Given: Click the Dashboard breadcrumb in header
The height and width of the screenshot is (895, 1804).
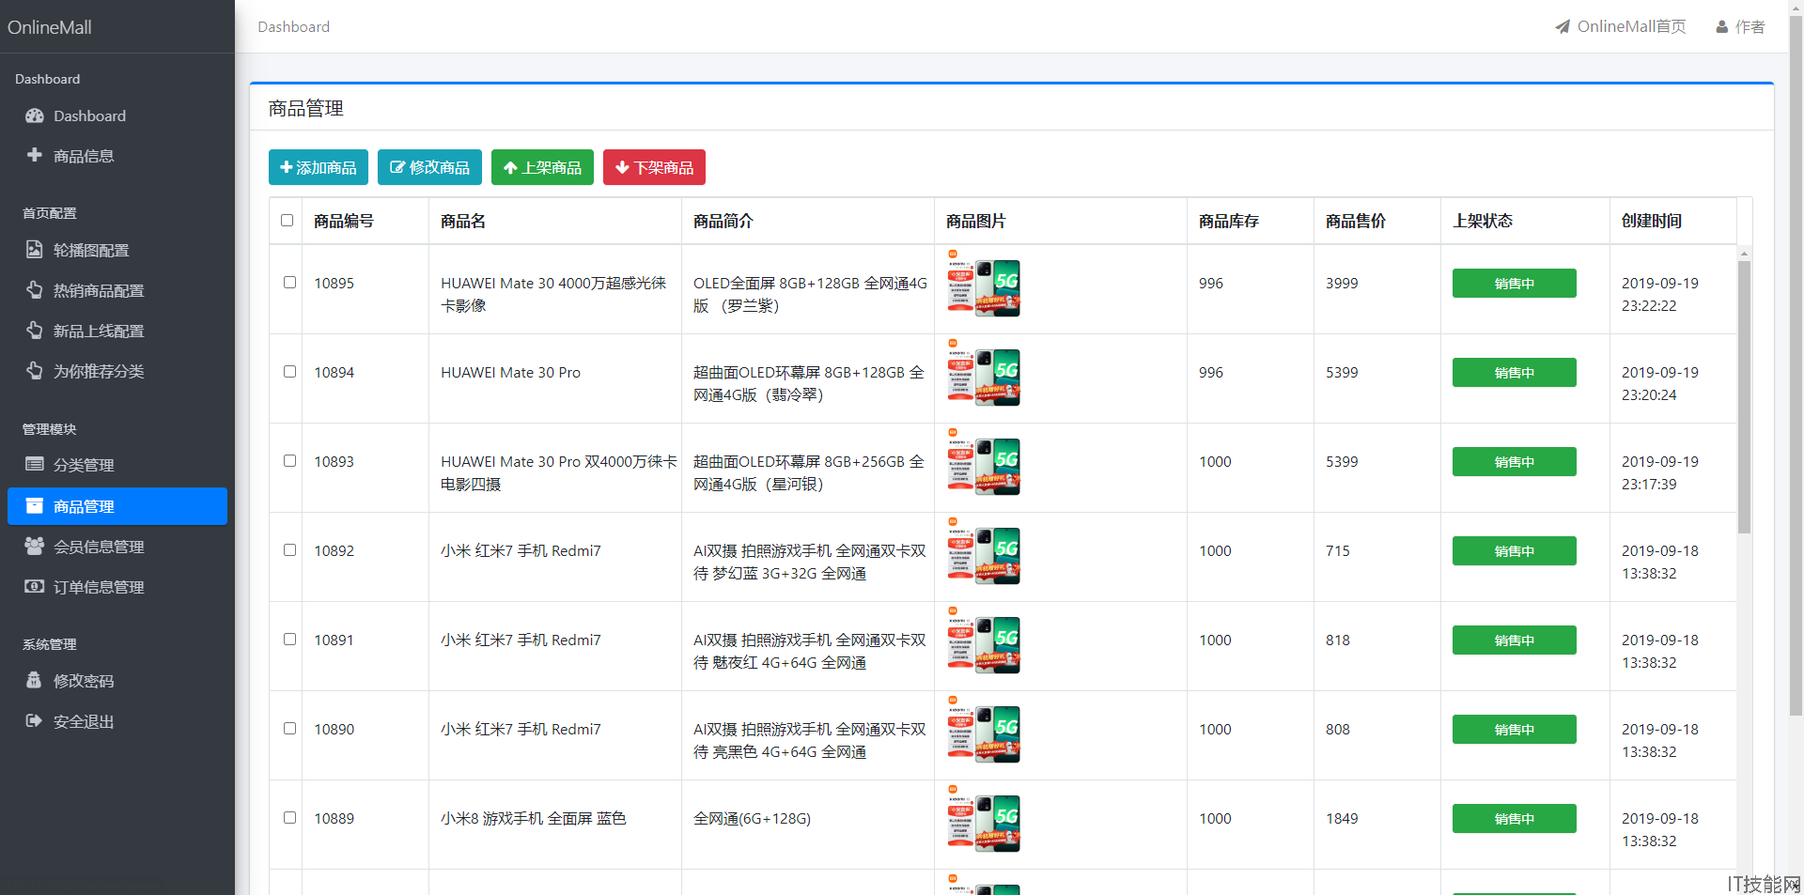Looking at the screenshot, I should [294, 26].
